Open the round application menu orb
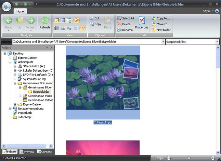221x161 pixels. 6,6
